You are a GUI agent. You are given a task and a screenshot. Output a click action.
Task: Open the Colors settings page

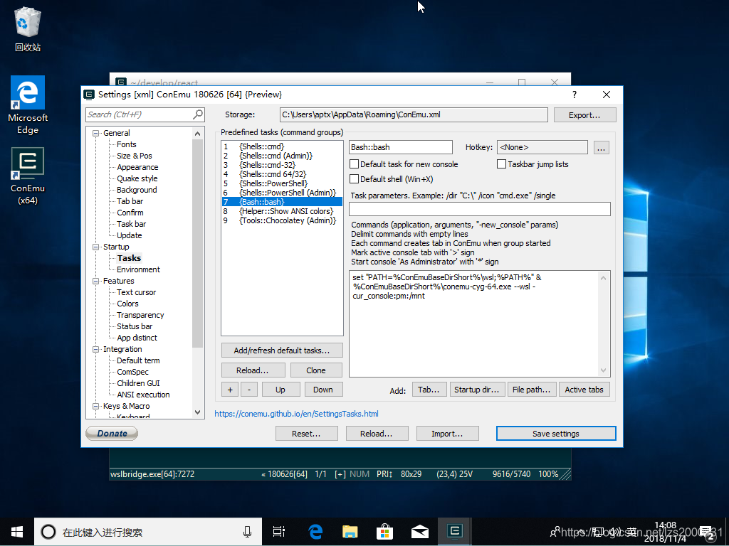click(128, 304)
